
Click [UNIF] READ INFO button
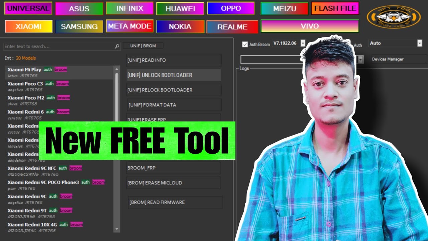(x=174, y=60)
